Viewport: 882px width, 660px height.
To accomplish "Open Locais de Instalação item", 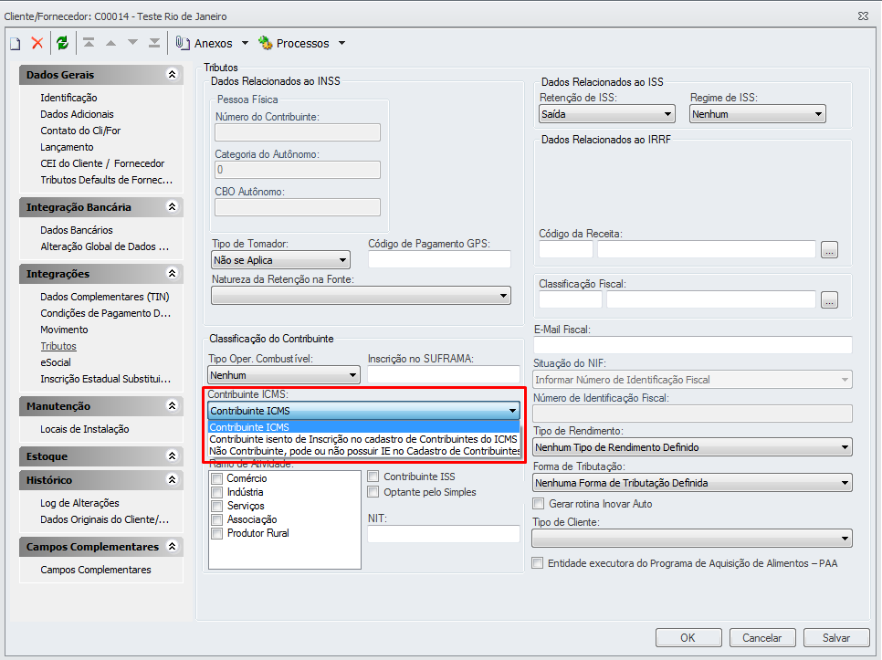I will [84, 429].
